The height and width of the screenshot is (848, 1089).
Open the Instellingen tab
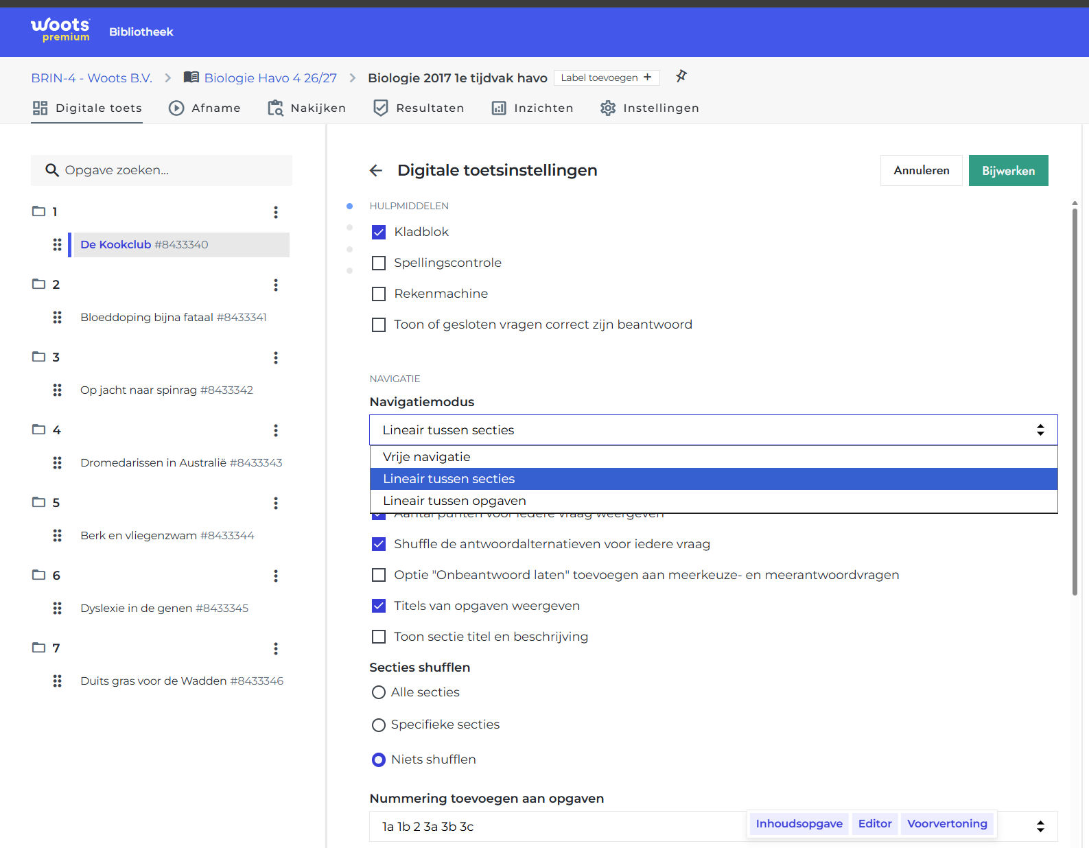650,108
